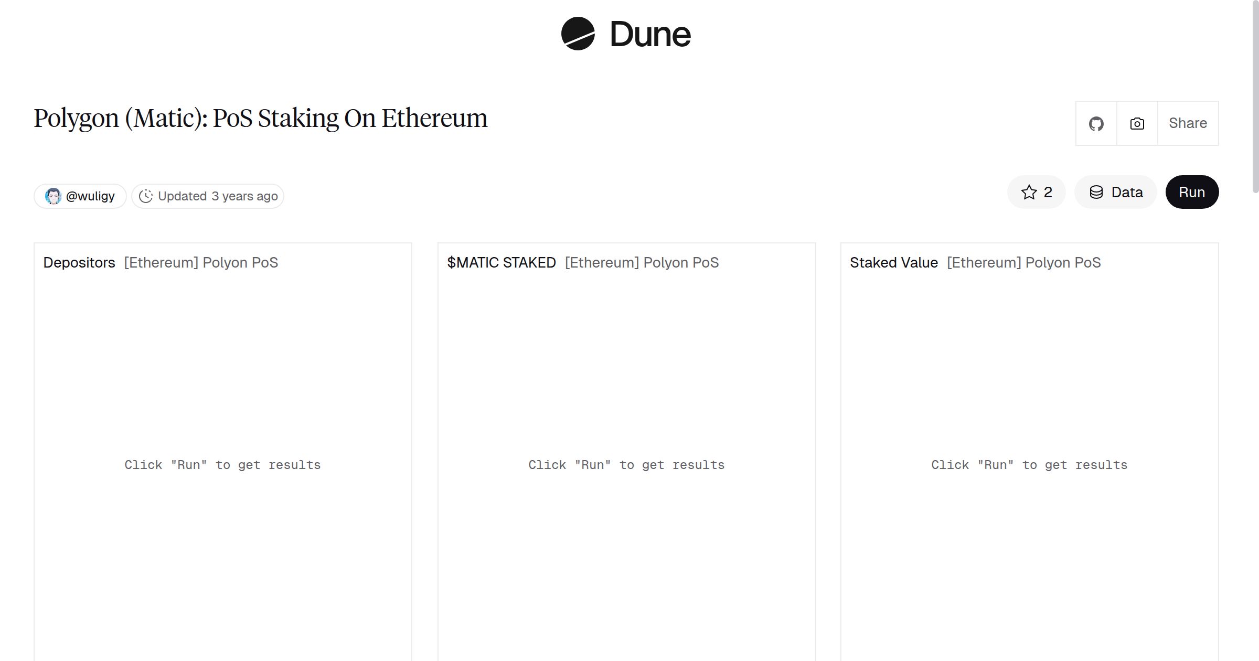The image size is (1259, 661).
Task: Click the half-moon Dune emblem icon
Action: coord(577,34)
